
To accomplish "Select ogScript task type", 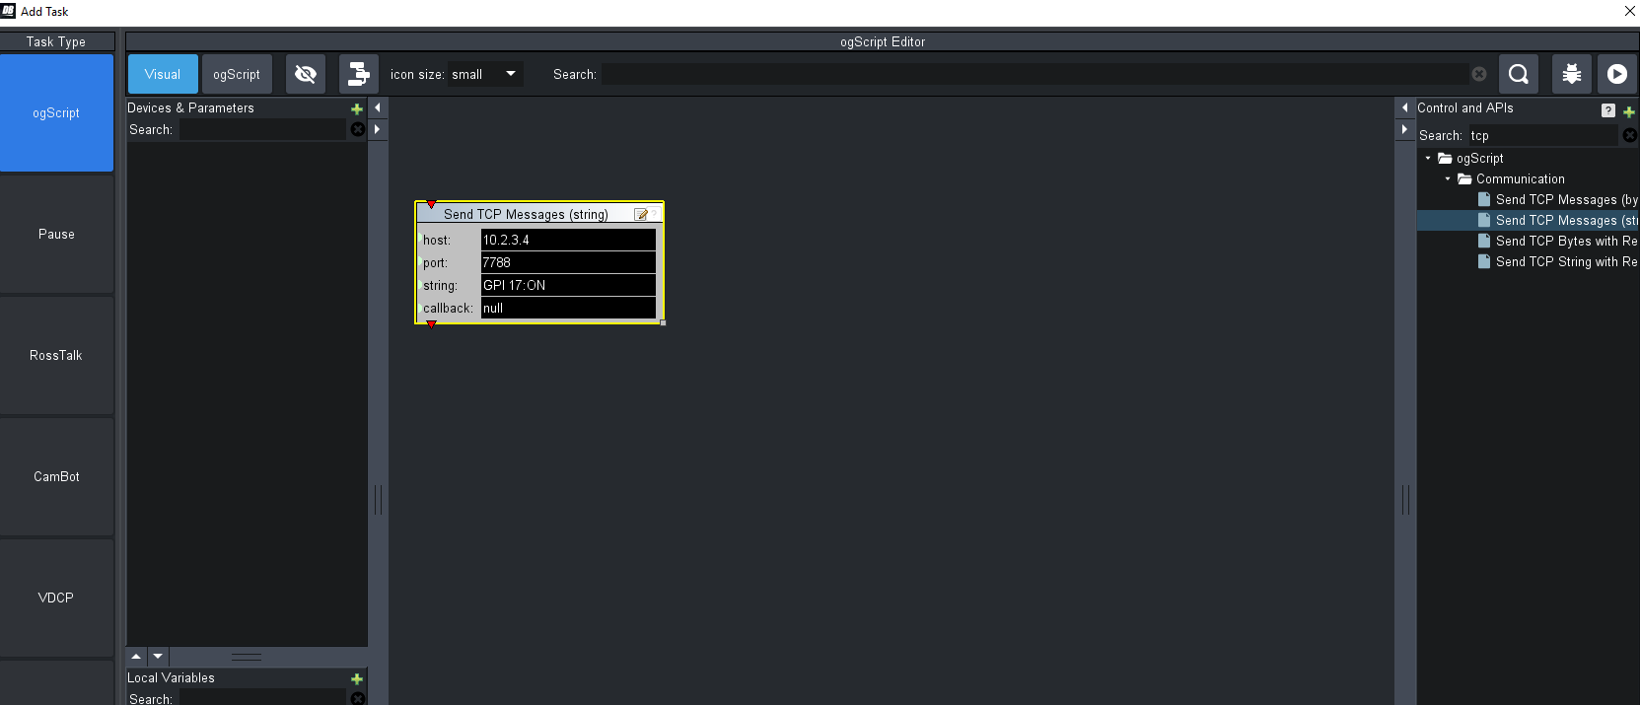I will [x=56, y=113].
